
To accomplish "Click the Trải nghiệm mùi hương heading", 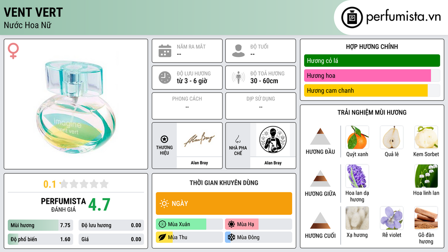I will [372, 112].
